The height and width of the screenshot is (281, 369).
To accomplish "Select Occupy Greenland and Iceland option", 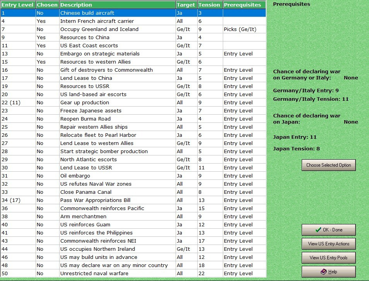I will (133, 29).
